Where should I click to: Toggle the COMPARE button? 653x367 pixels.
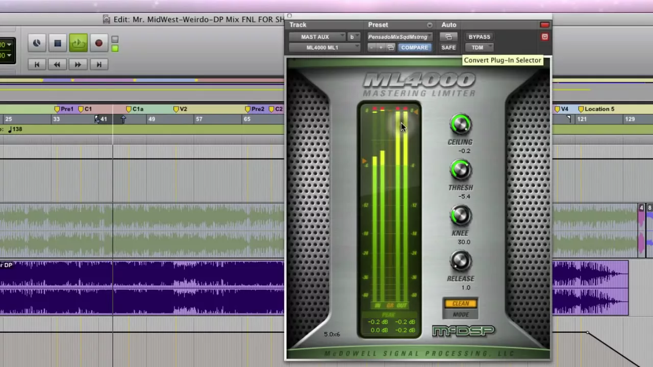414,47
